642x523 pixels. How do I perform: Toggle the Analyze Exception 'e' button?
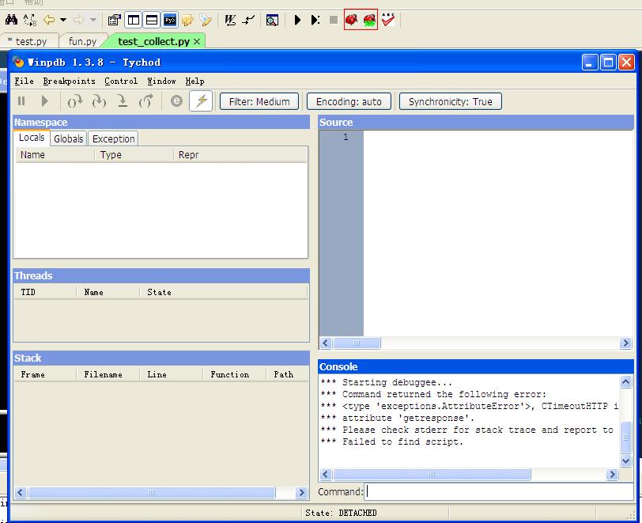point(176,101)
